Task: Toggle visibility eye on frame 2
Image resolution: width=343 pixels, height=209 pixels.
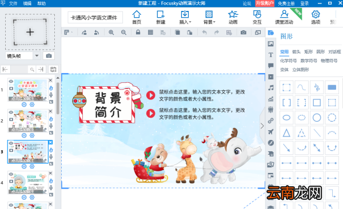Action: tap(11, 112)
